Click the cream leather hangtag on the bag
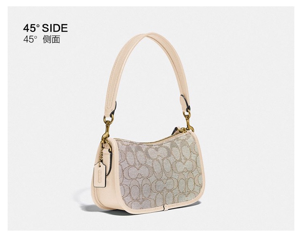Screen dimensions: 302x238 pyautogui.click(x=100, y=174)
